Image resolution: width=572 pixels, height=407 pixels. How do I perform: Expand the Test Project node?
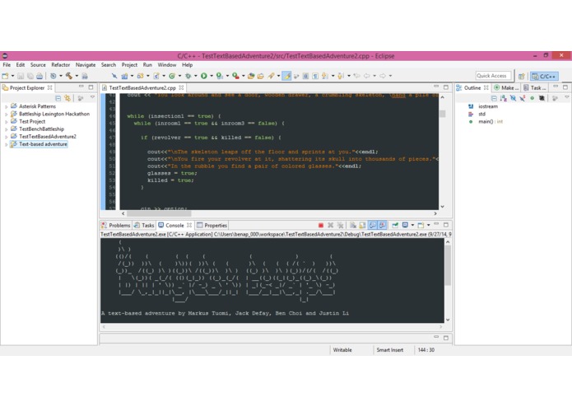pyautogui.click(x=6, y=122)
